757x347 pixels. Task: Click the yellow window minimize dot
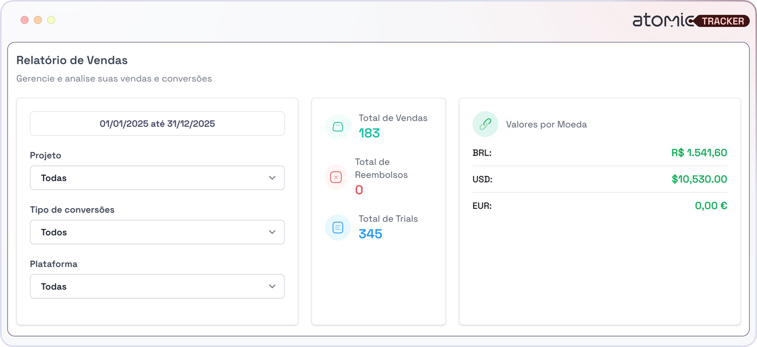pos(38,20)
